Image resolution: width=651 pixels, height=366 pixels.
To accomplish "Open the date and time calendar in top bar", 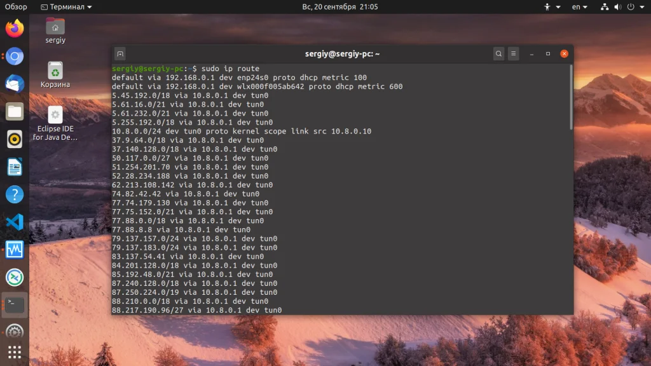I will pos(339,6).
